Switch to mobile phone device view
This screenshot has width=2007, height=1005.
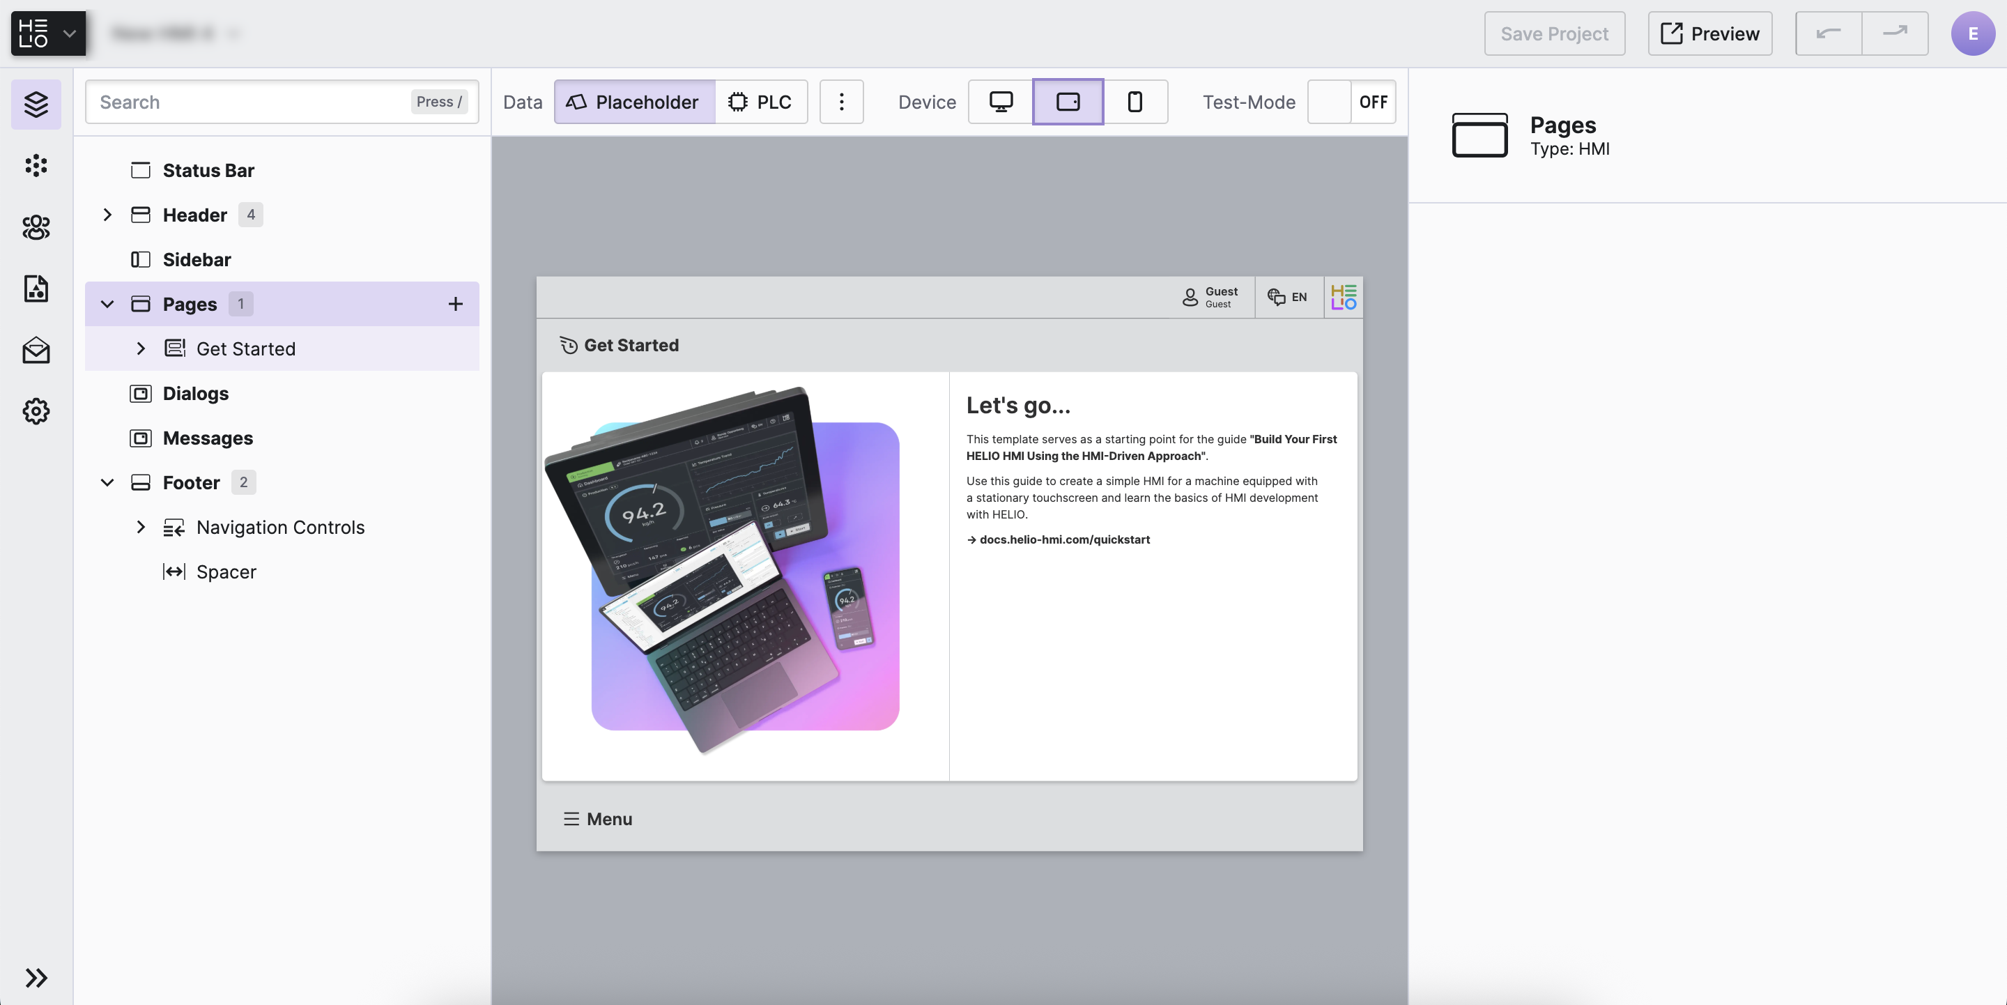(1135, 101)
